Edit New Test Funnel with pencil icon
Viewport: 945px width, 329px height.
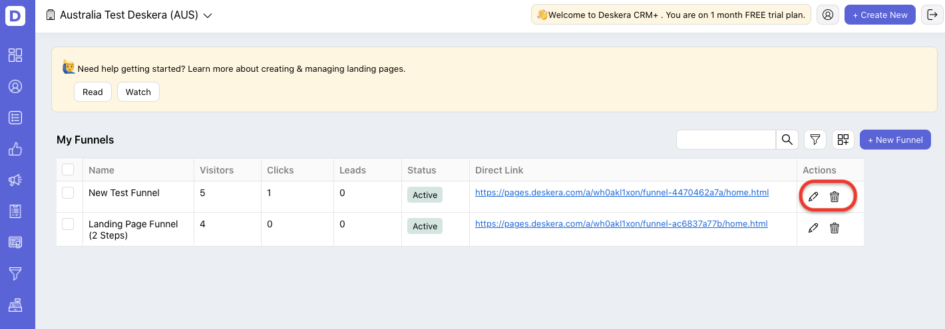pos(813,197)
